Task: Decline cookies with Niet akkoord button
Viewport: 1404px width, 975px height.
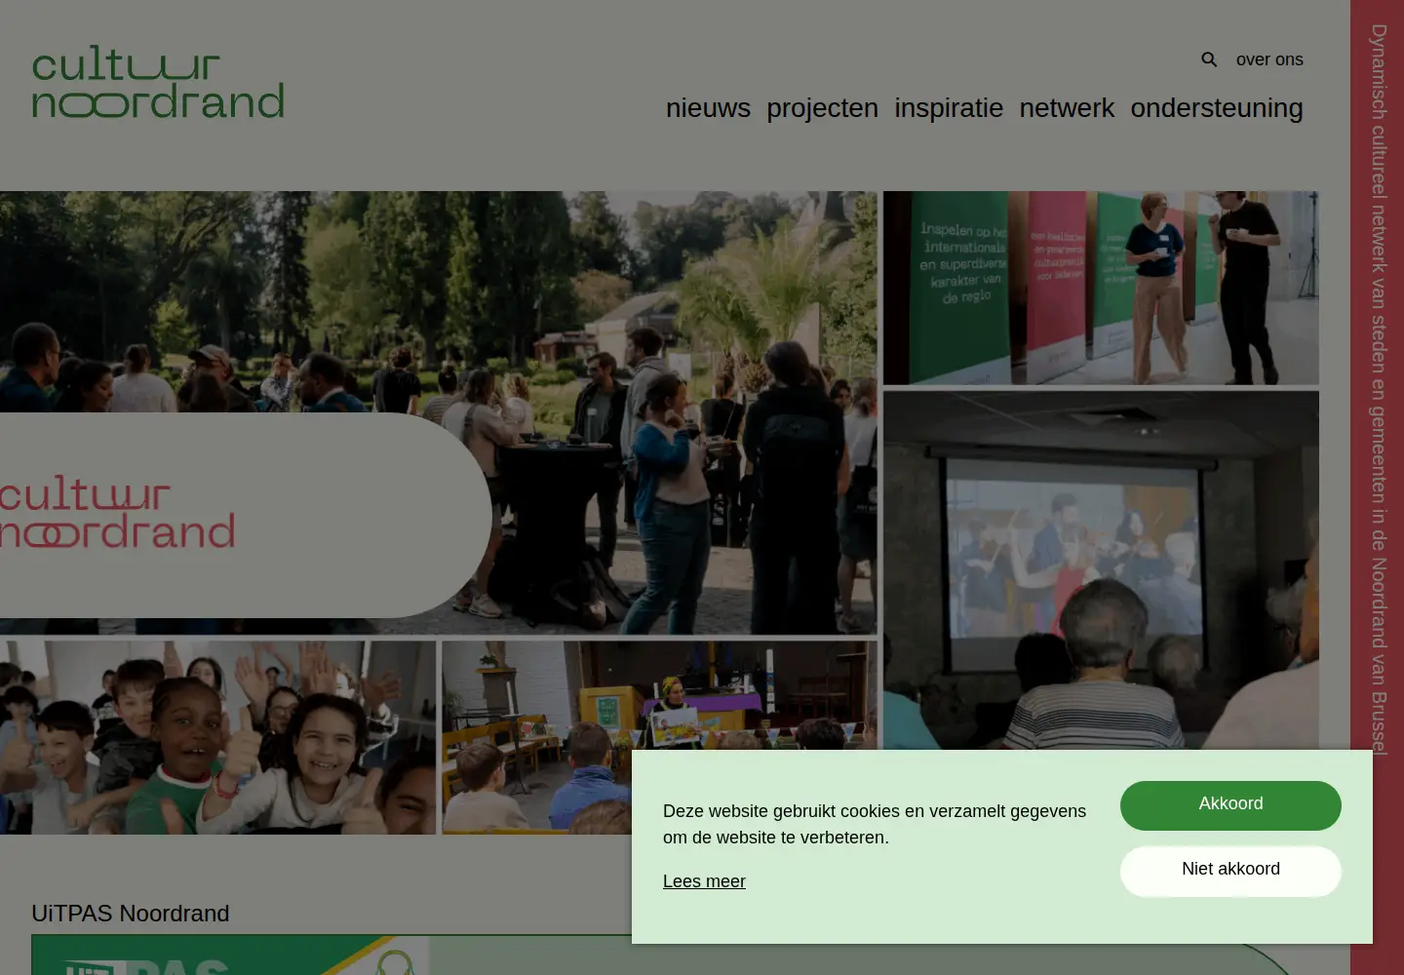Action: click(x=1230, y=871)
